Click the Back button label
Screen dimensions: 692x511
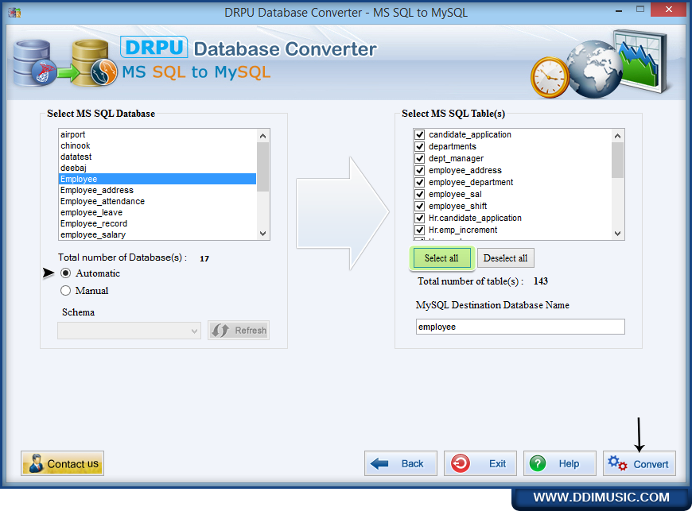coord(412,464)
